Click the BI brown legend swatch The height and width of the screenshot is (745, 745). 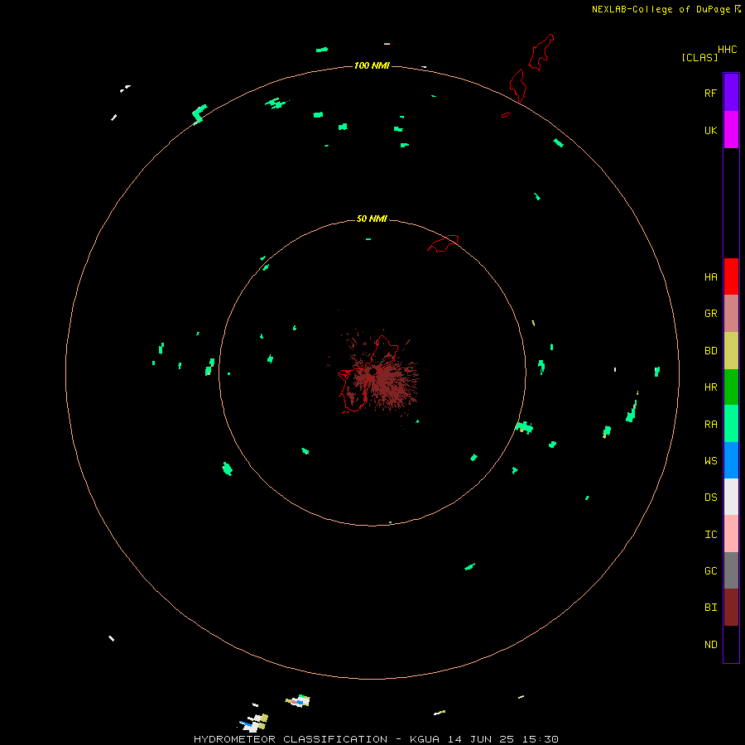click(731, 608)
